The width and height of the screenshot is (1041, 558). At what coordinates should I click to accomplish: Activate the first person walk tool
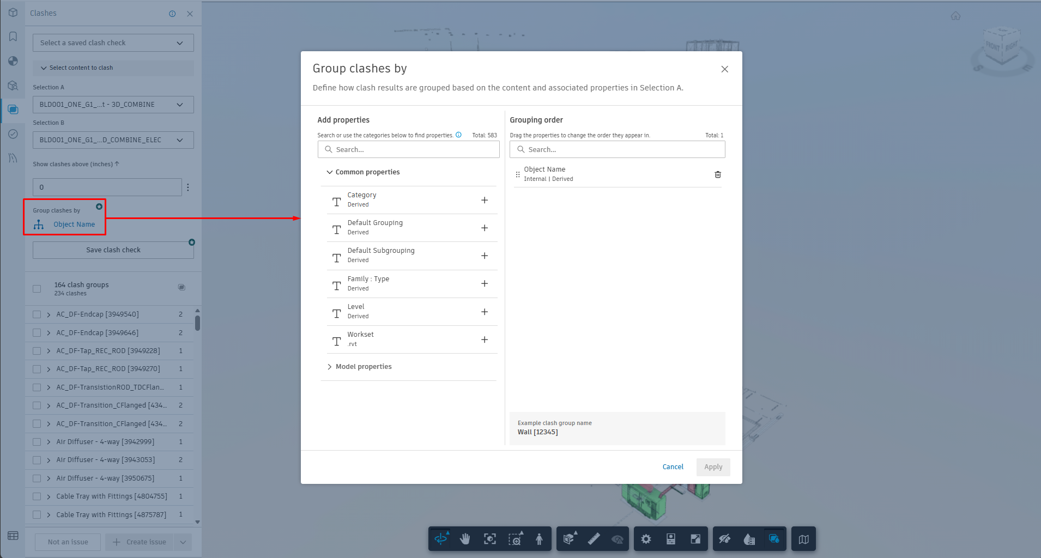tap(539, 539)
